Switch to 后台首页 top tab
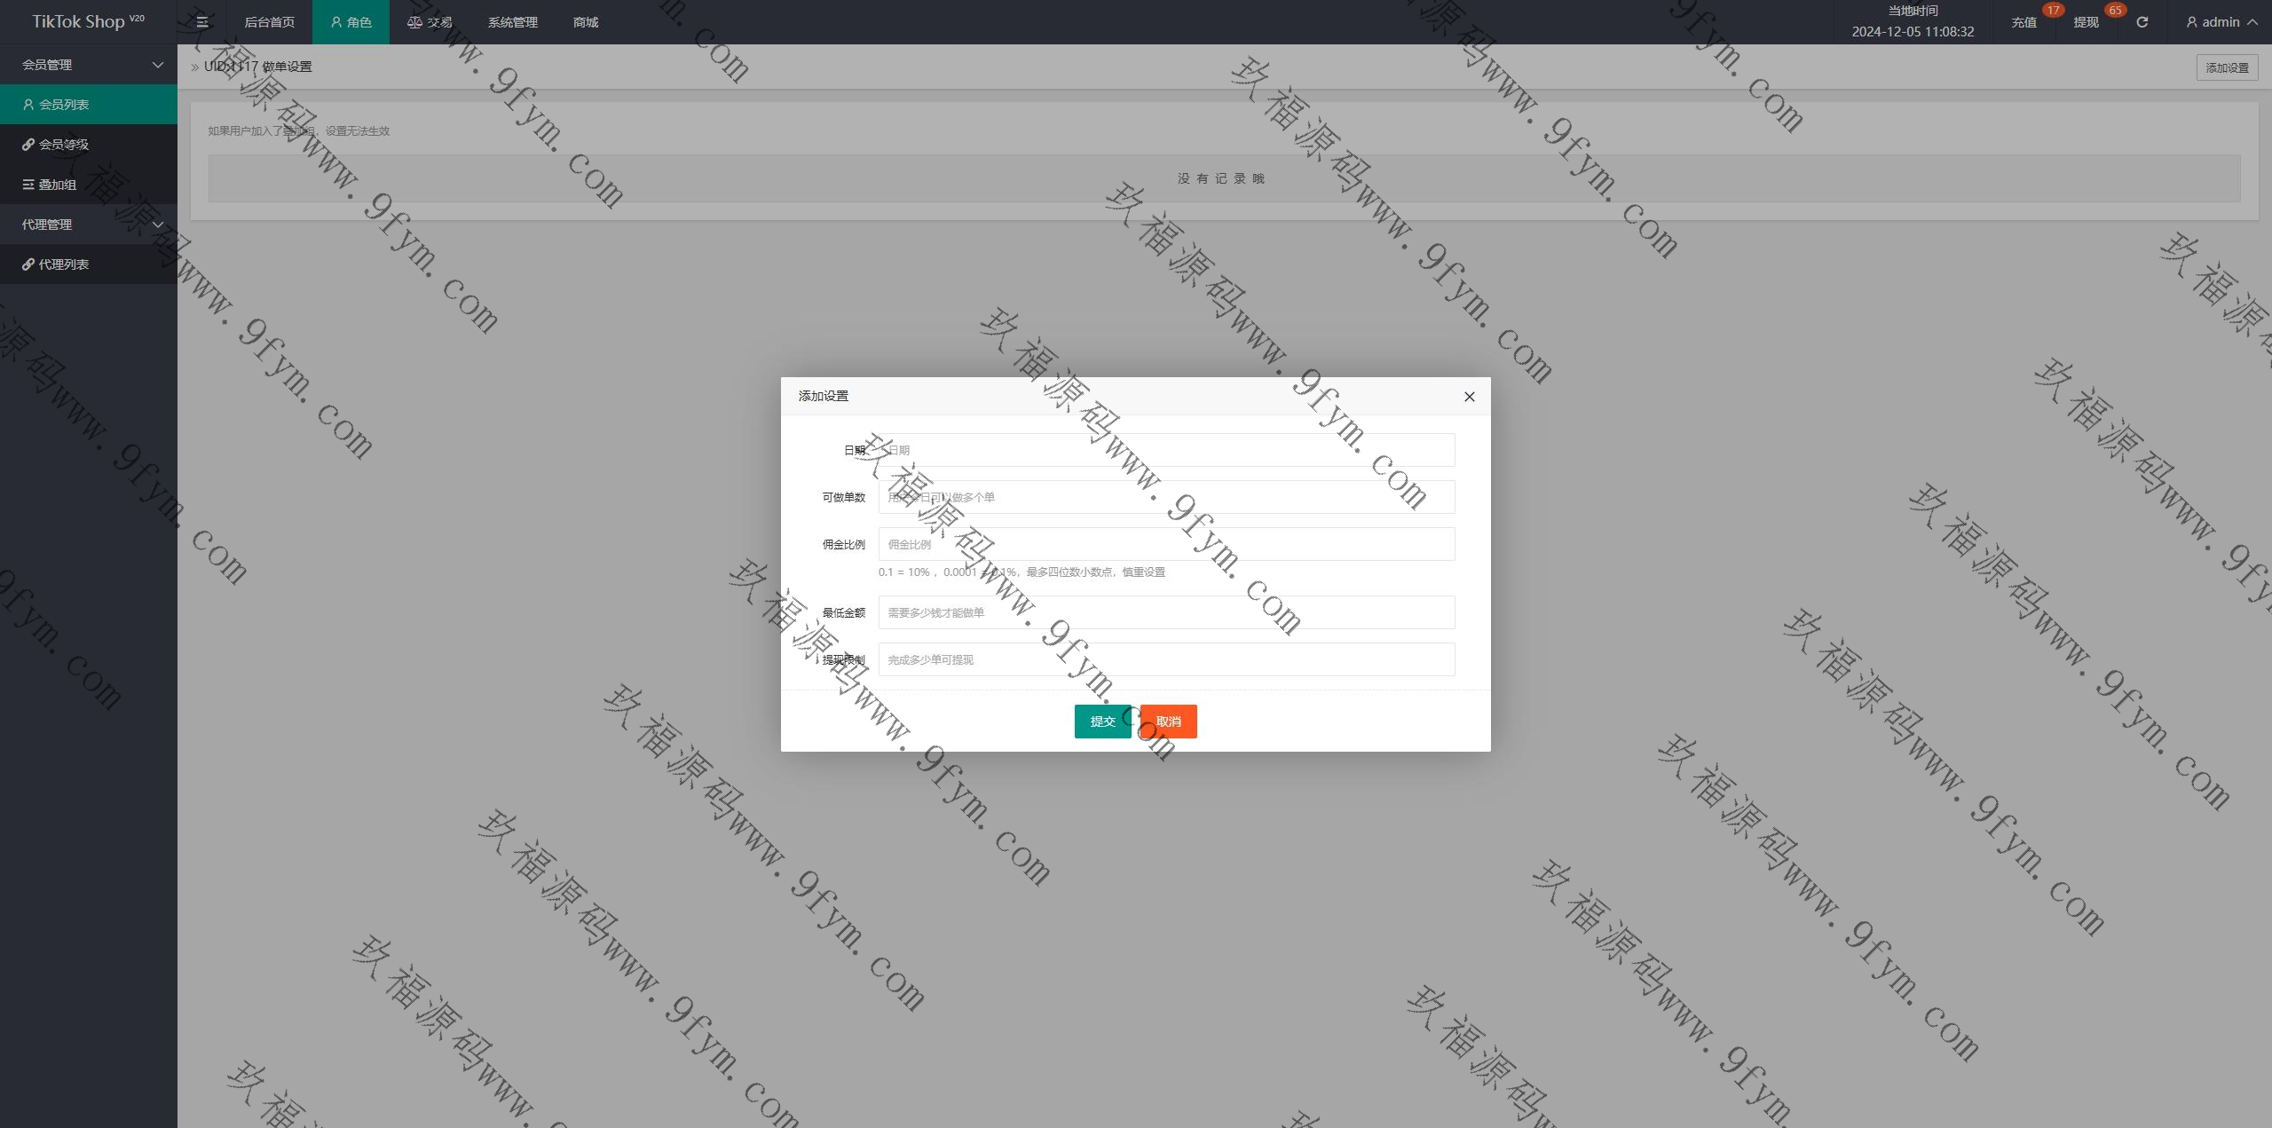Viewport: 2272px width, 1128px height. pos(270,22)
